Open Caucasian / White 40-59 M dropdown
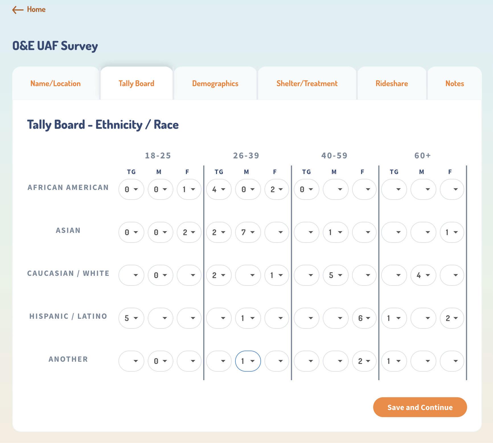The width and height of the screenshot is (493, 443). [336, 275]
